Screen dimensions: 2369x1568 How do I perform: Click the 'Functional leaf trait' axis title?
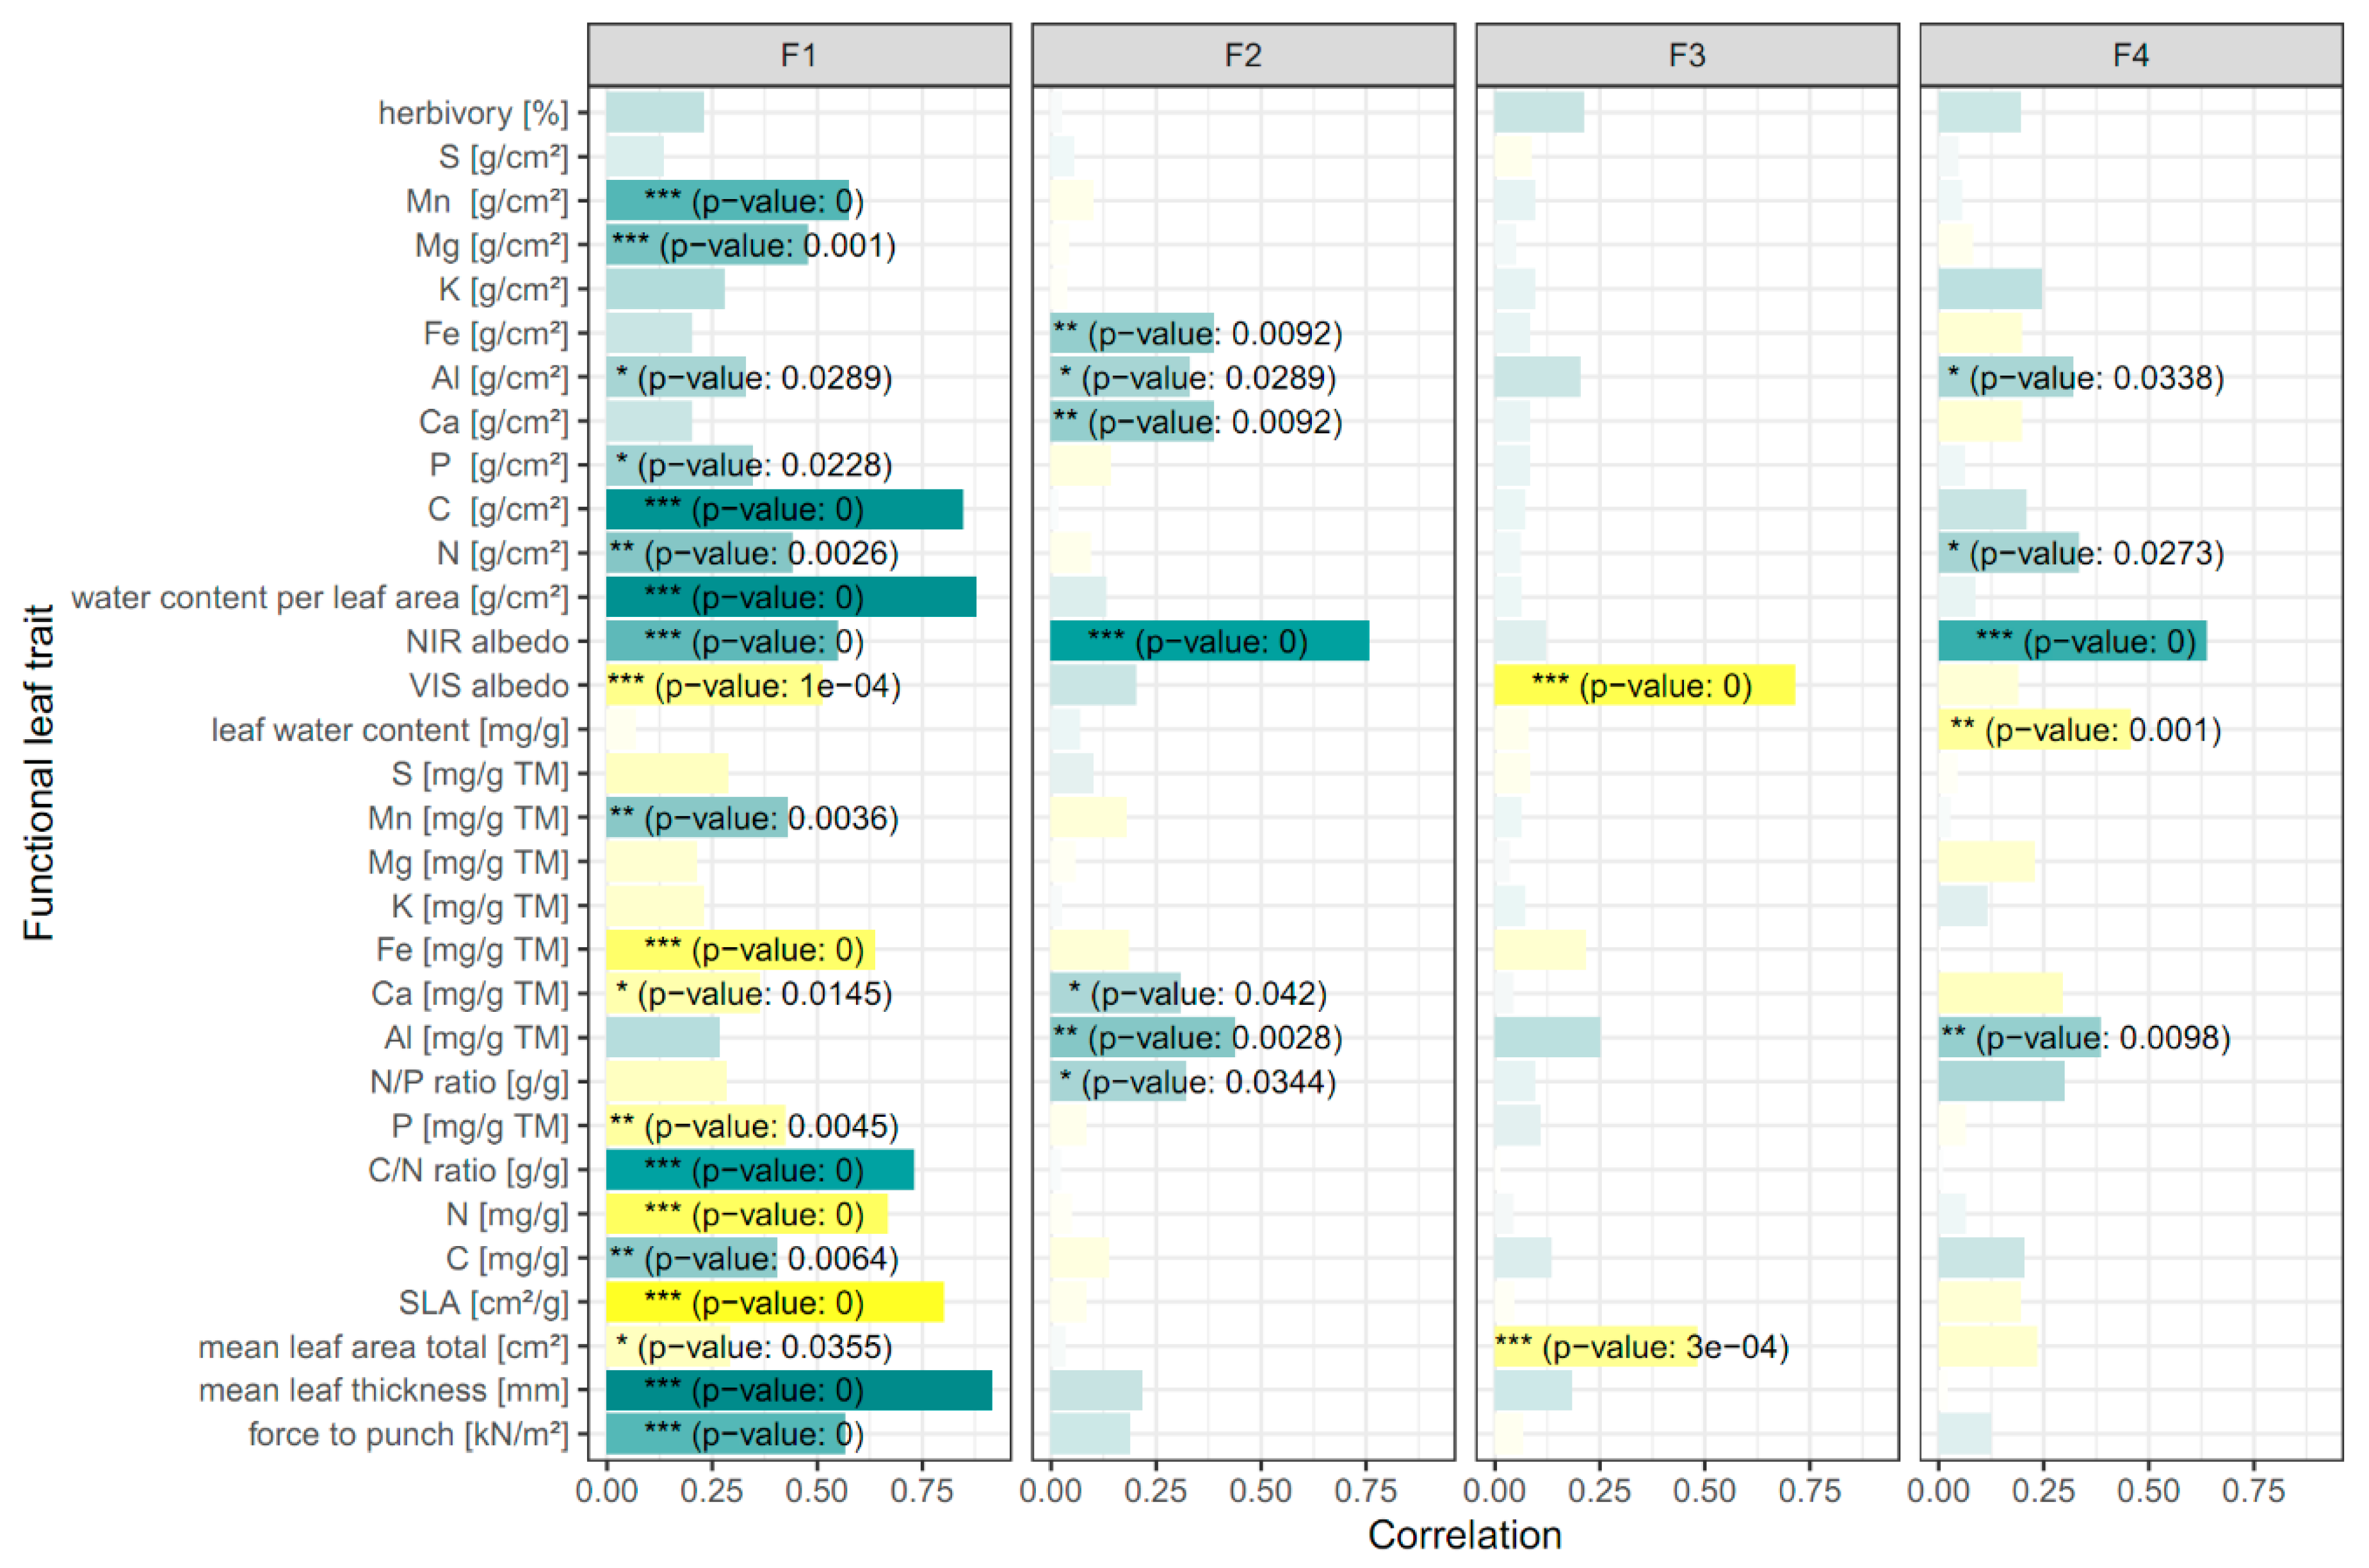[x=38, y=772]
